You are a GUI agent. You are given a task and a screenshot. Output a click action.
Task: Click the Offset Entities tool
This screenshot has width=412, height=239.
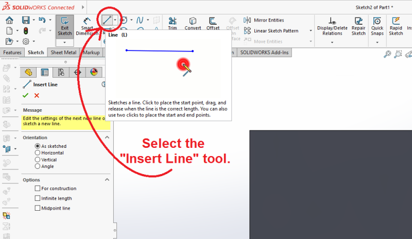pyautogui.click(x=213, y=23)
